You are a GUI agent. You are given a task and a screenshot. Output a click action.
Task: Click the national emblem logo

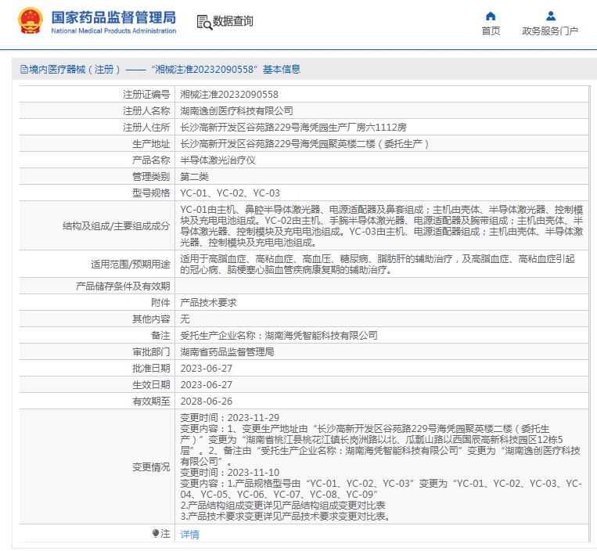pyautogui.click(x=30, y=21)
